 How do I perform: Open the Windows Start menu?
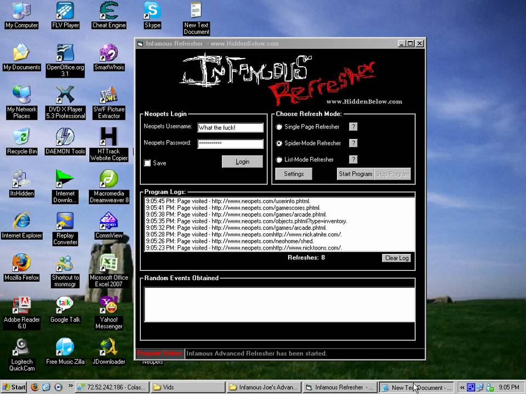14,387
